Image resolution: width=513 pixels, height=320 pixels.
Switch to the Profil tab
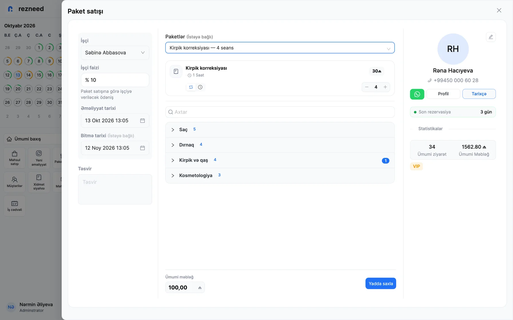(x=443, y=94)
